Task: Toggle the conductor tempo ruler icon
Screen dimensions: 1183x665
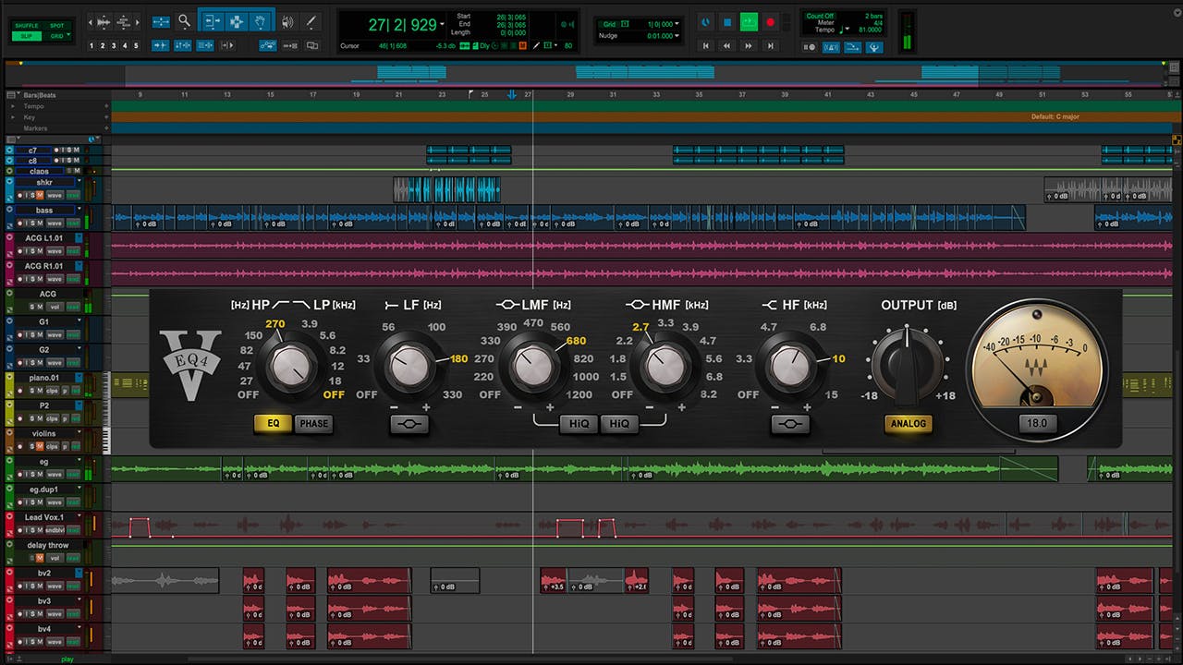Action: (x=873, y=47)
